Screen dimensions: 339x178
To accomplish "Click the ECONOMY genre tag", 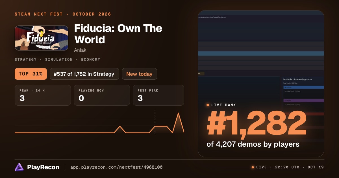I will pos(90,60).
